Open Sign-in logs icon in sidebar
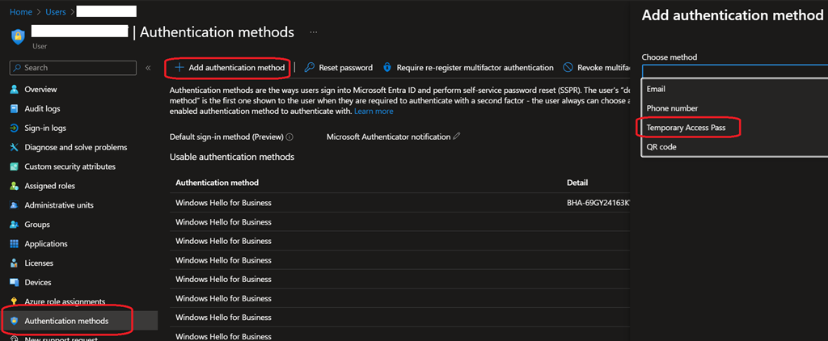Image resolution: width=828 pixels, height=341 pixels. (15, 128)
